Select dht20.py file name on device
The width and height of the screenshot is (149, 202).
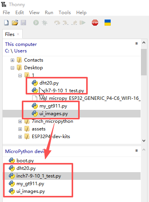[26, 168]
